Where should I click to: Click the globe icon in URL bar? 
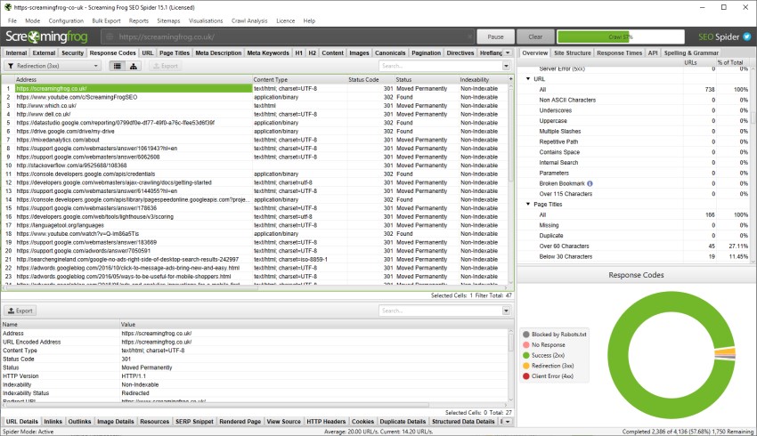click(110, 37)
